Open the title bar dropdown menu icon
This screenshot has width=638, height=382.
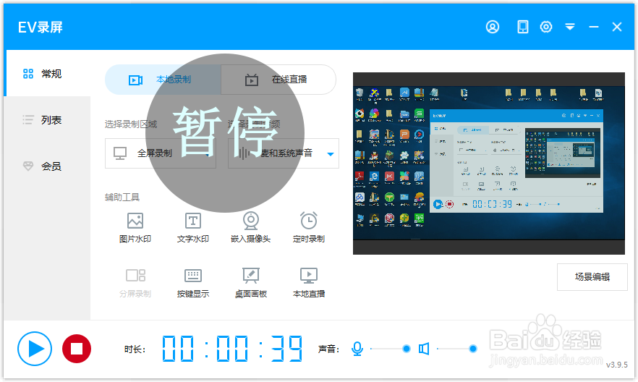(570, 27)
